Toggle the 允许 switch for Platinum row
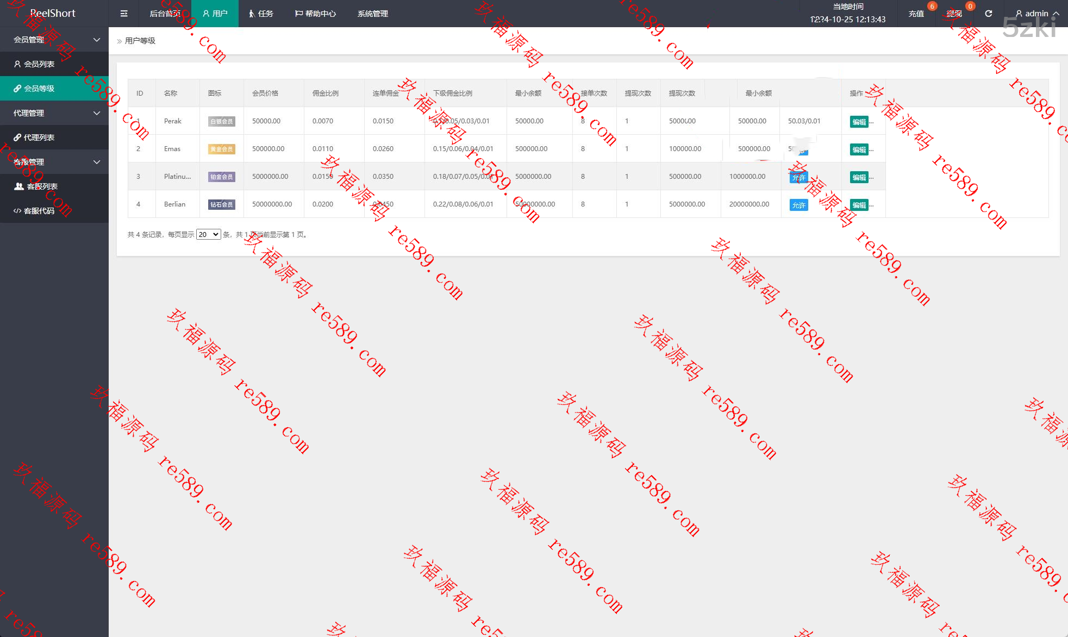The height and width of the screenshot is (637, 1068). click(798, 178)
